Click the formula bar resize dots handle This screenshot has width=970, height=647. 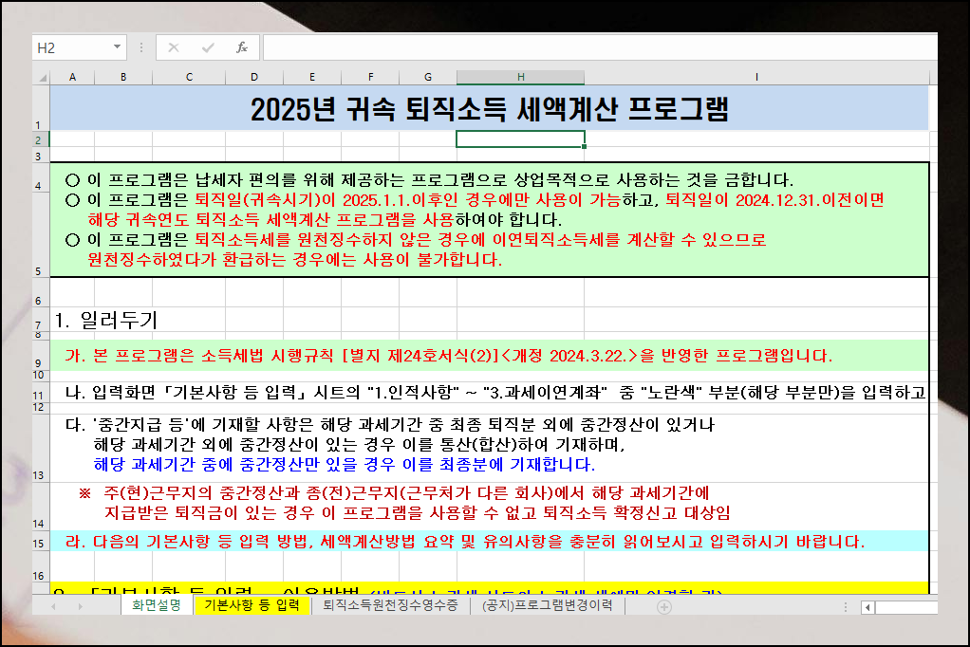tap(141, 47)
